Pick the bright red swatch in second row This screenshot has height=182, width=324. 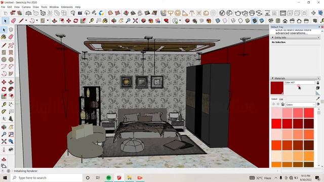point(276,123)
